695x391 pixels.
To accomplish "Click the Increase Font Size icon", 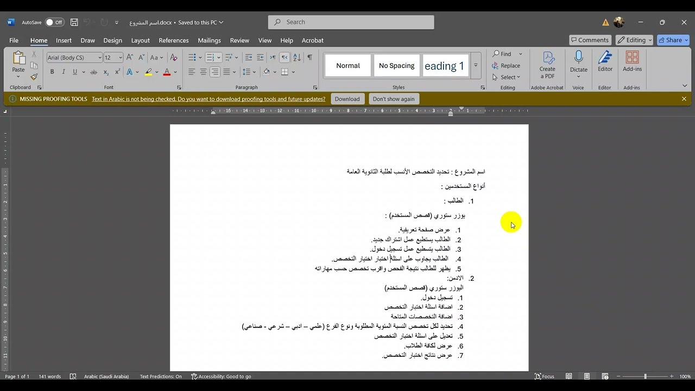I will (130, 58).
